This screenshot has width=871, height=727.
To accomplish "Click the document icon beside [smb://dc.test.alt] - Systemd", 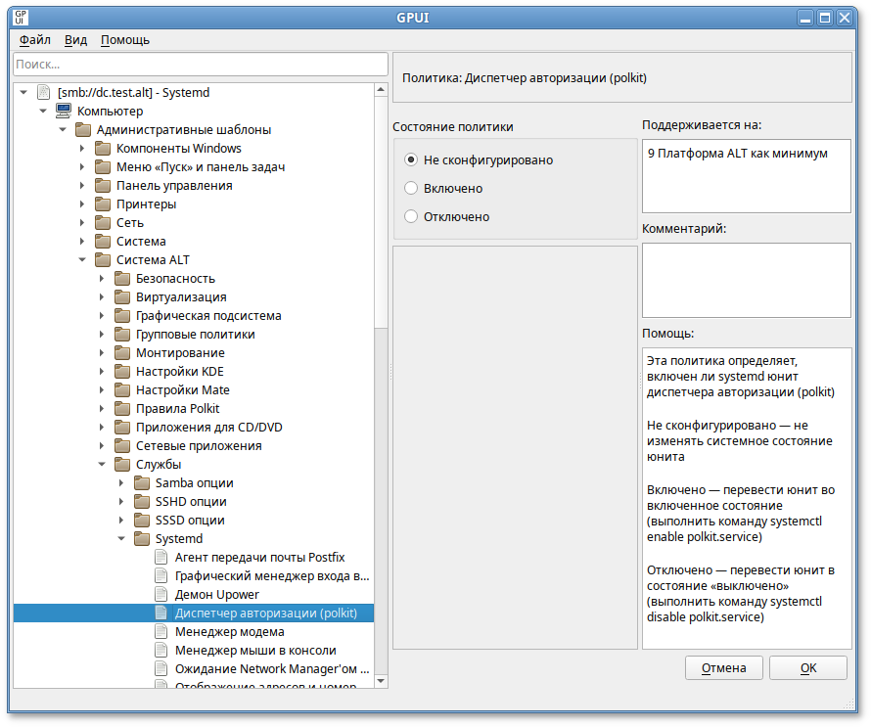I will pyautogui.click(x=43, y=92).
